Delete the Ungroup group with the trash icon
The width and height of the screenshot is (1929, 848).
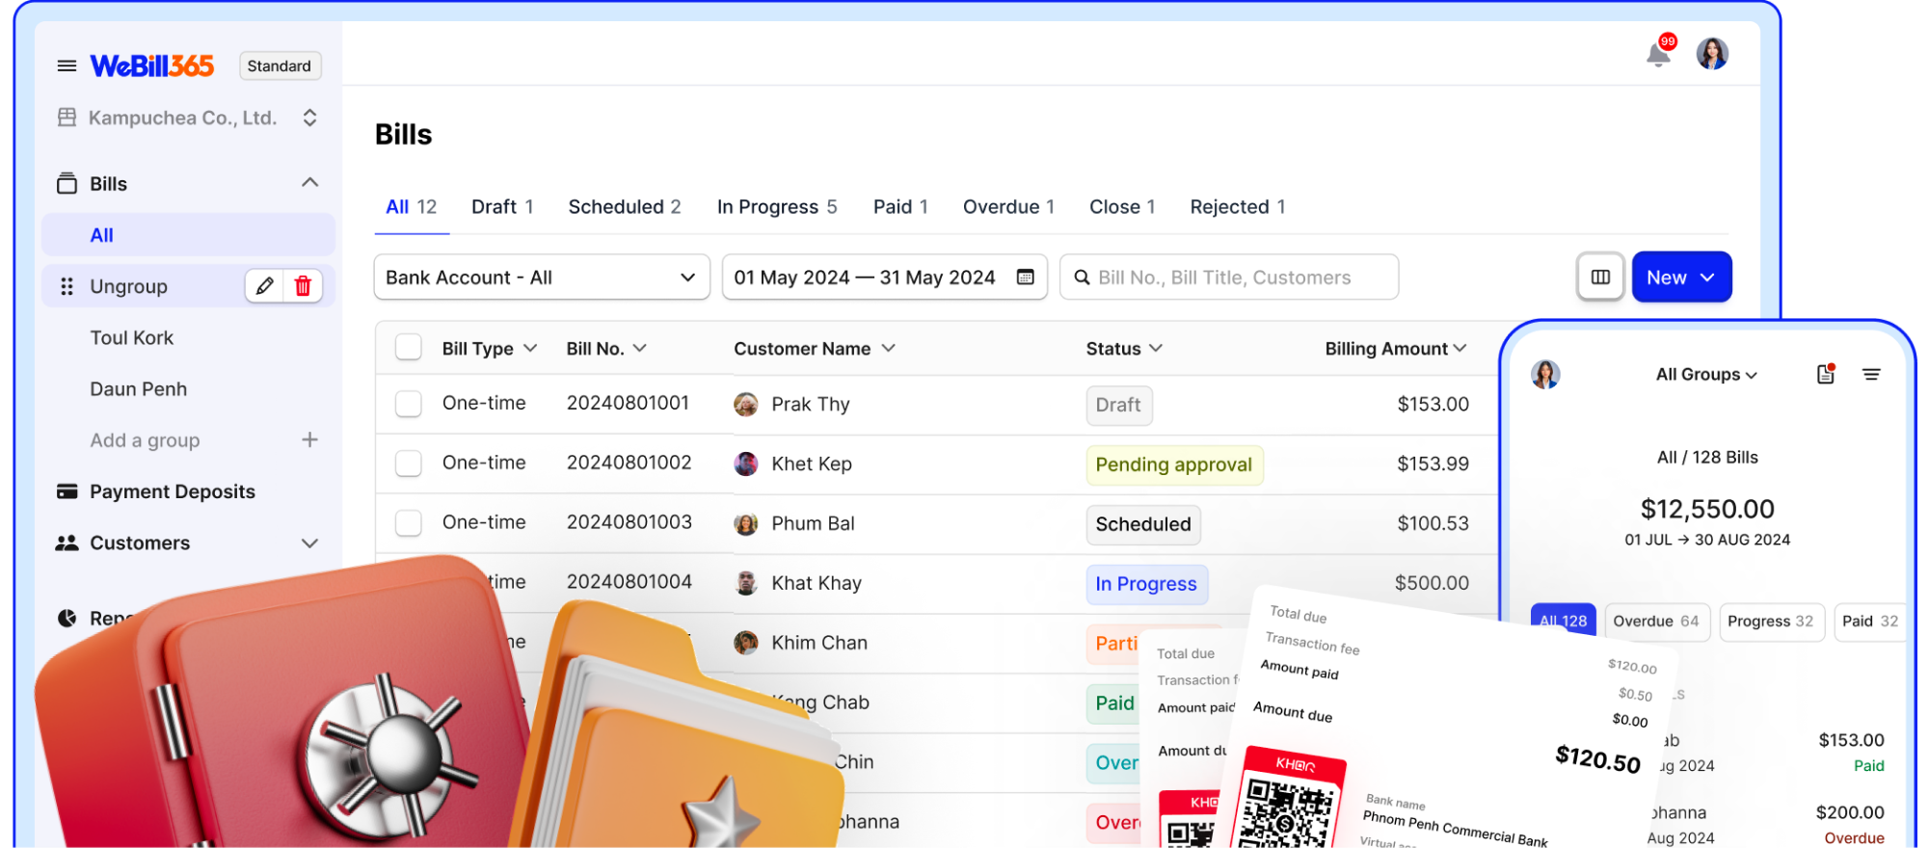point(303,286)
